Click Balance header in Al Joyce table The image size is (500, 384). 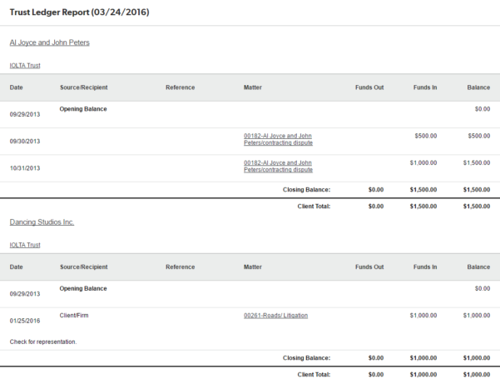click(x=478, y=87)
